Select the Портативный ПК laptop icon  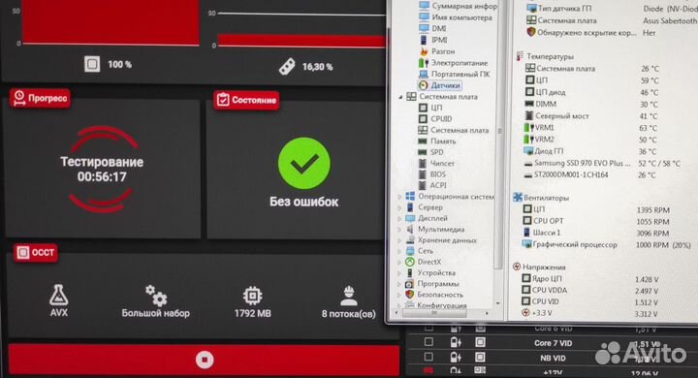click(424, 74)
